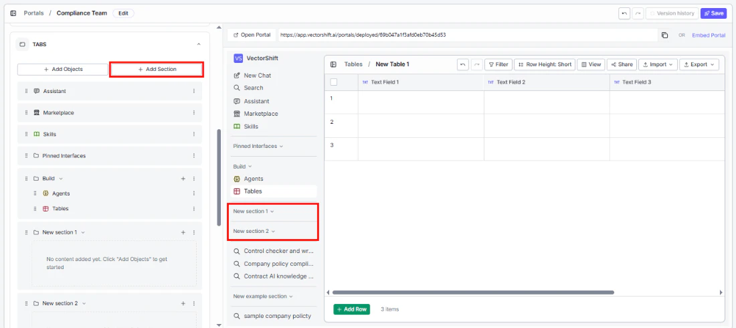Open the three-dot menu for Assistant tab

point(194,91)
